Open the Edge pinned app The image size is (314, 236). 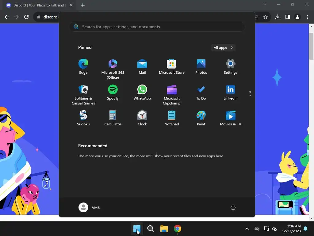coord(83,67)
